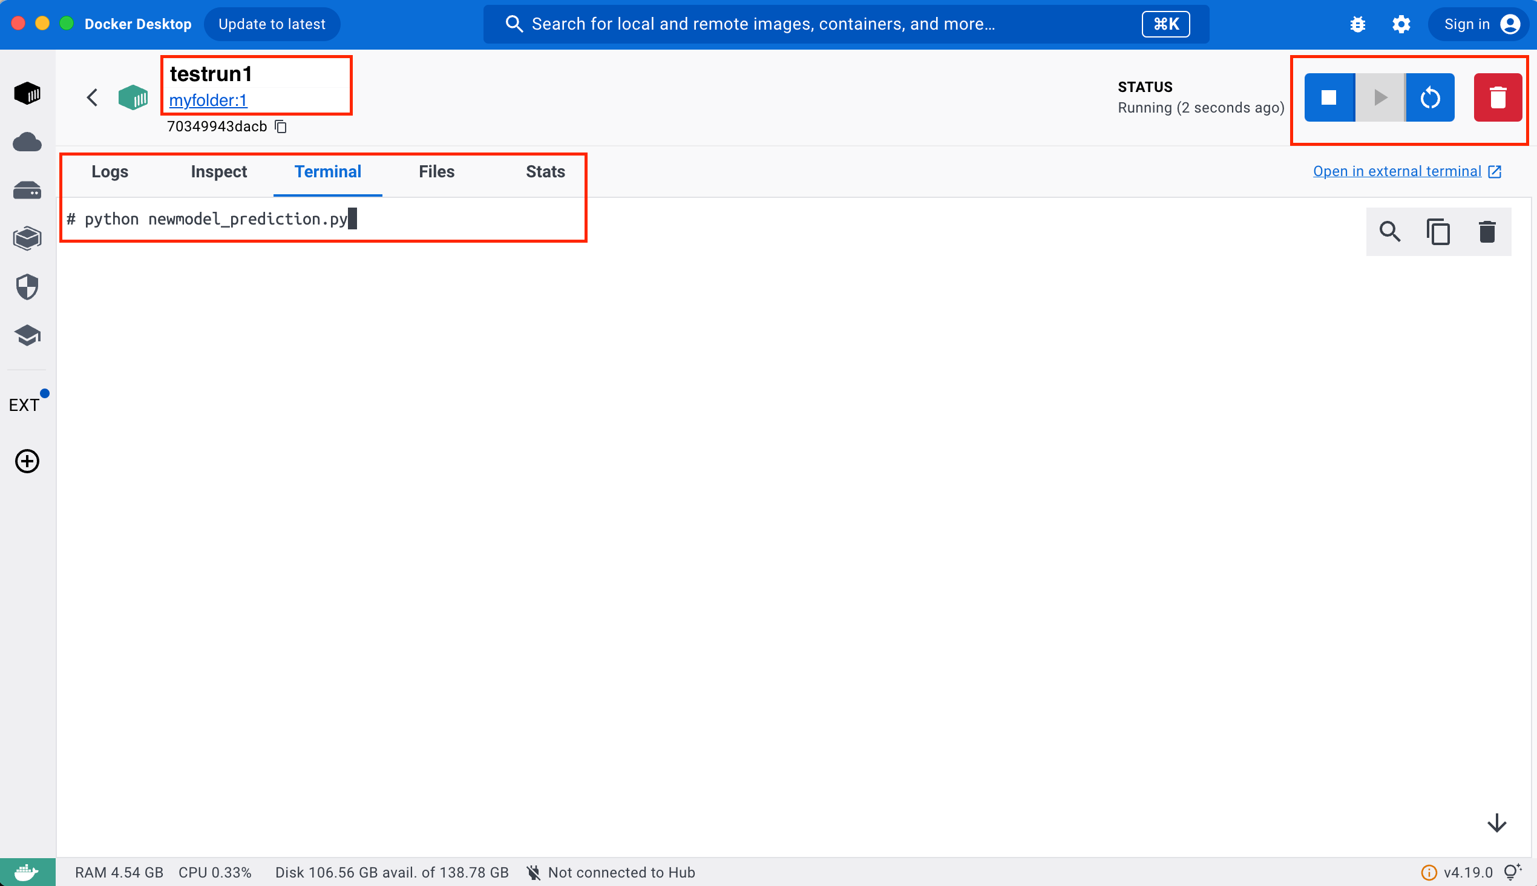
Task: Click the CPU 0.33% status
Action: pos(215,873)
